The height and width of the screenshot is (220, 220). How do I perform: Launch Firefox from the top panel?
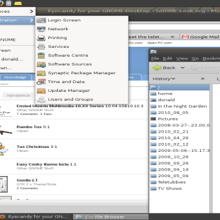pyautogui.click(x=1, y=3)
